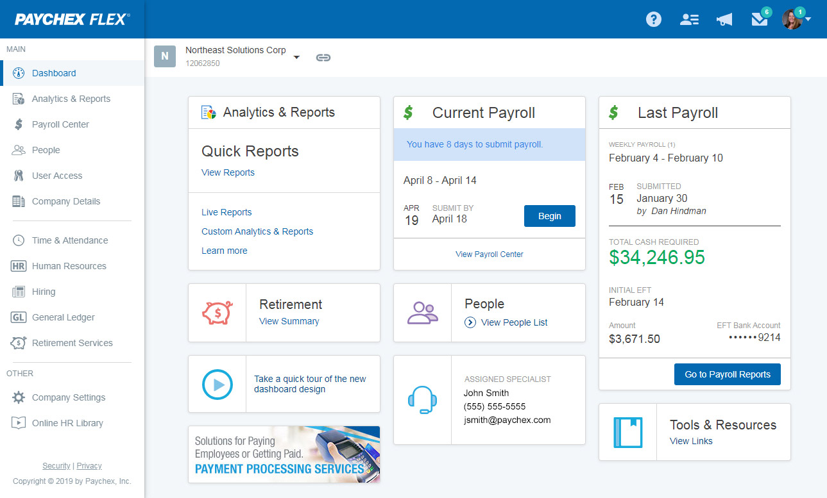Screen dimensions: 827x498
Task: Click the Paychex Flex logo
Action: (72, 19)
